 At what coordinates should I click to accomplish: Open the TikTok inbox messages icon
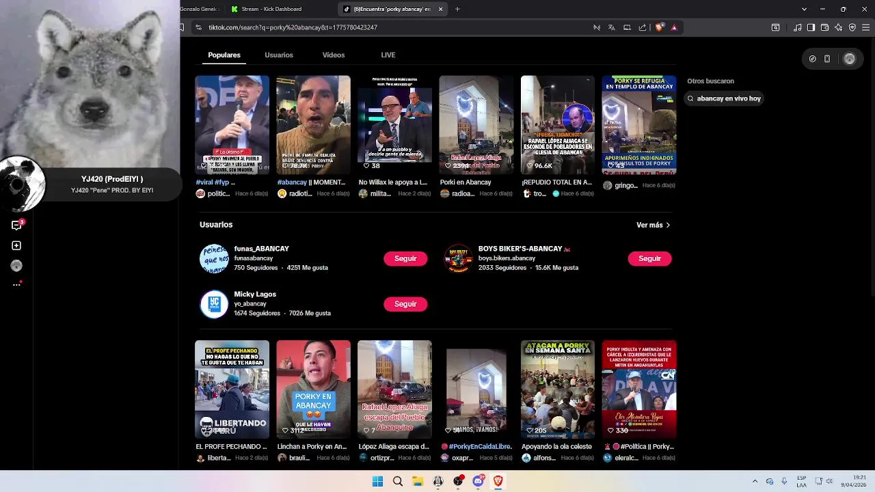tap(16, 225)
